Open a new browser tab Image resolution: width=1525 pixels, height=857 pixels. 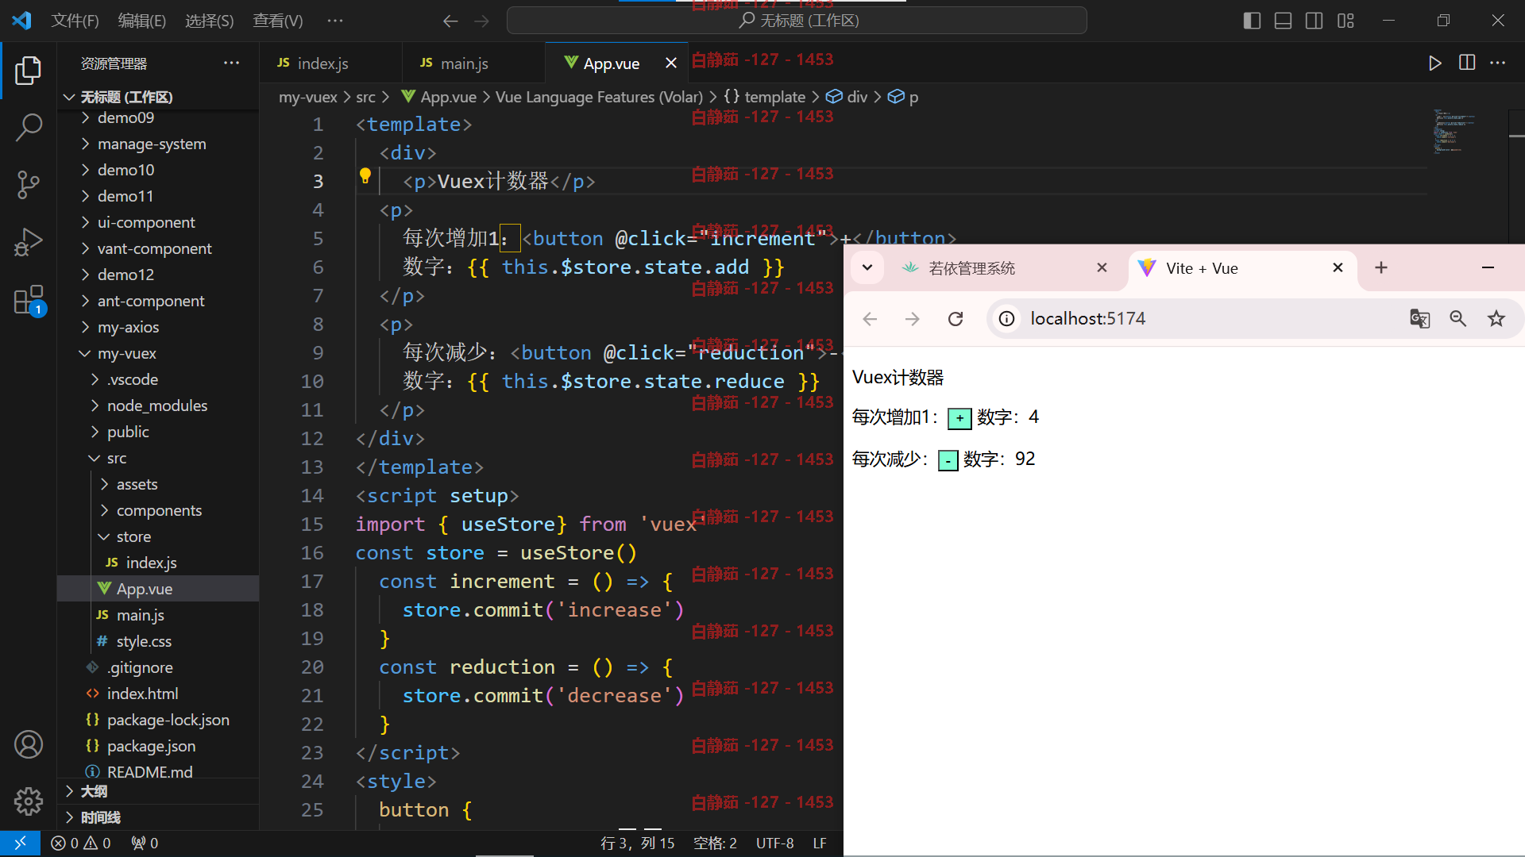[1381, 268]
